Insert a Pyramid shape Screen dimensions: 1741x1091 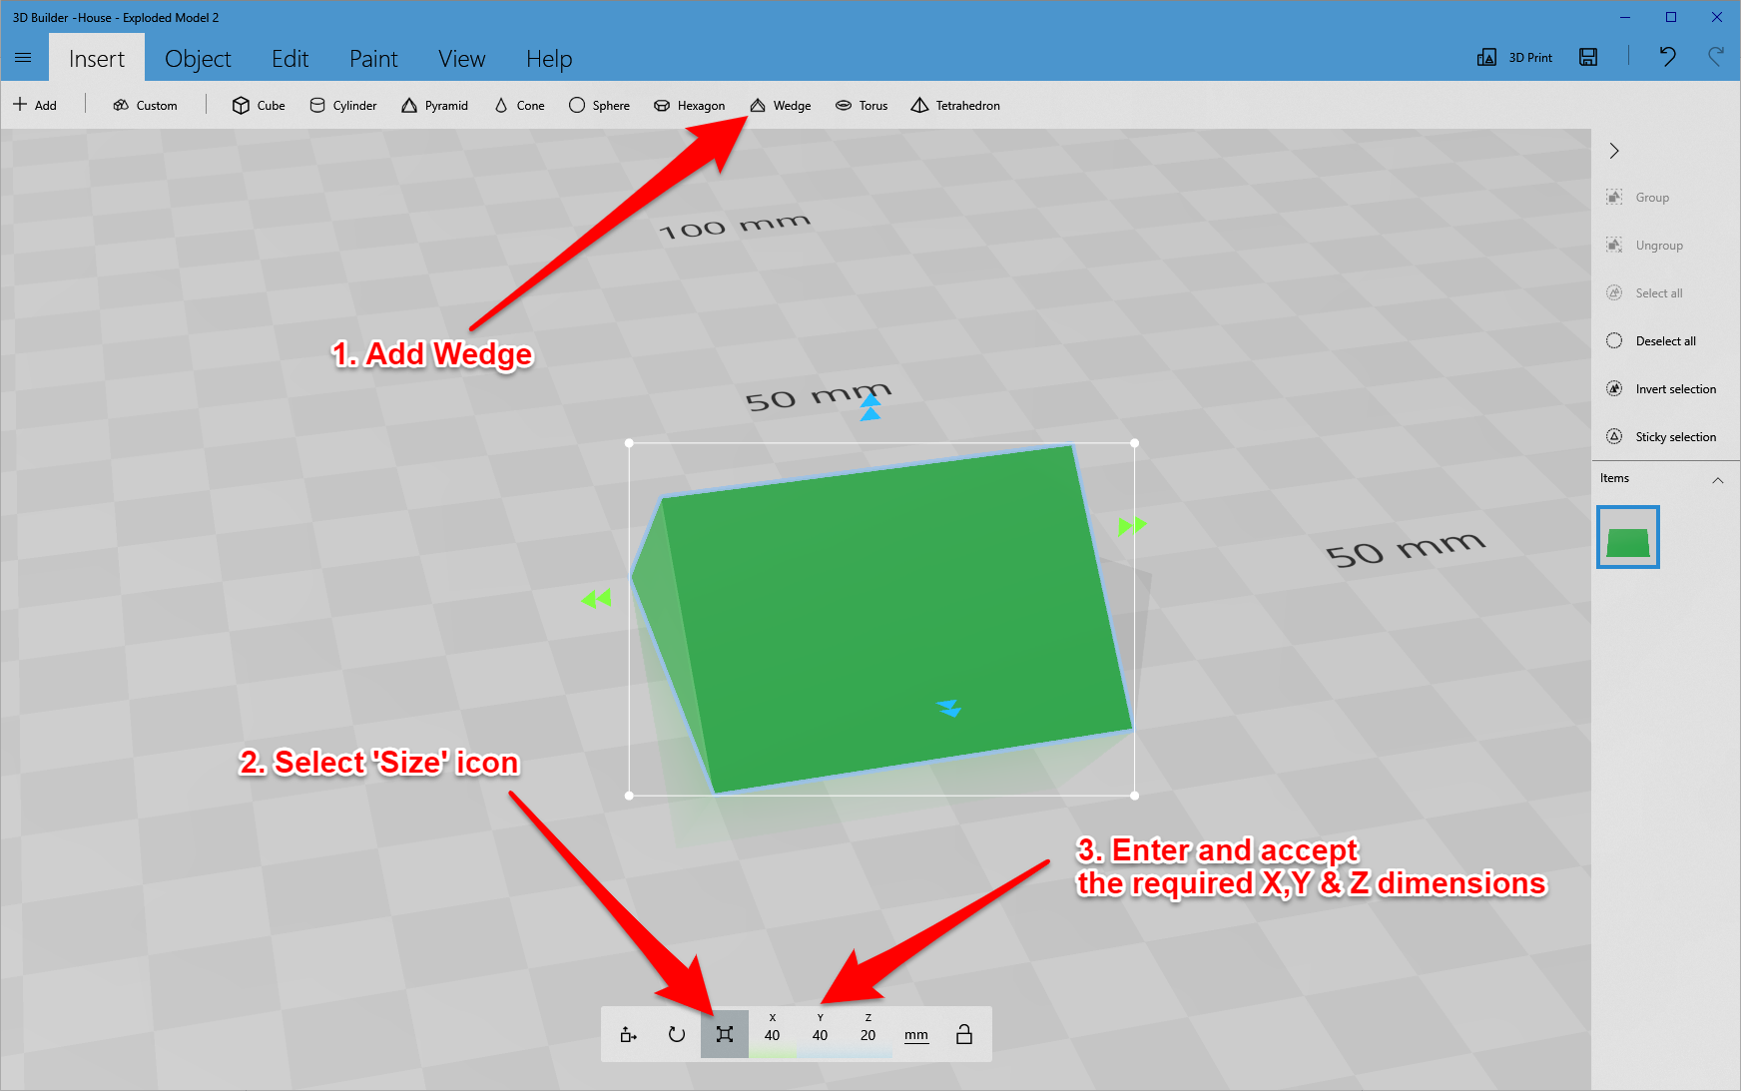tap(434, 105)
